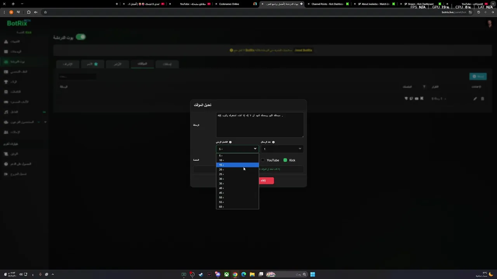Pick the 45 minute interval option
Screen dimensions: 497x279
coord(237,193)
